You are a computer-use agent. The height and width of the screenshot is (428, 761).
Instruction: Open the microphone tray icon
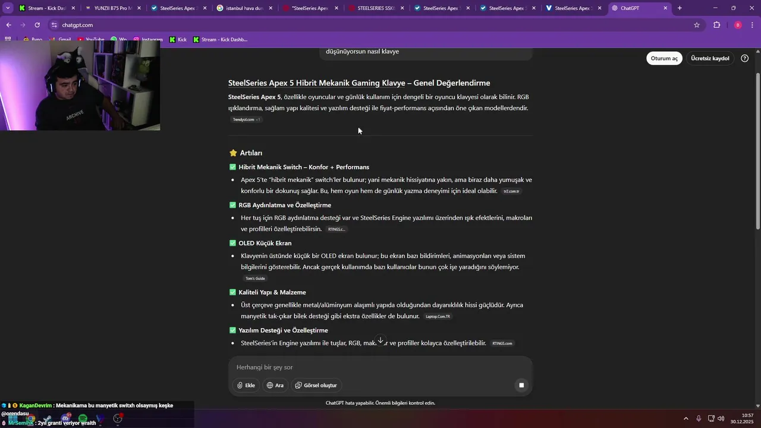coord(699,418)
